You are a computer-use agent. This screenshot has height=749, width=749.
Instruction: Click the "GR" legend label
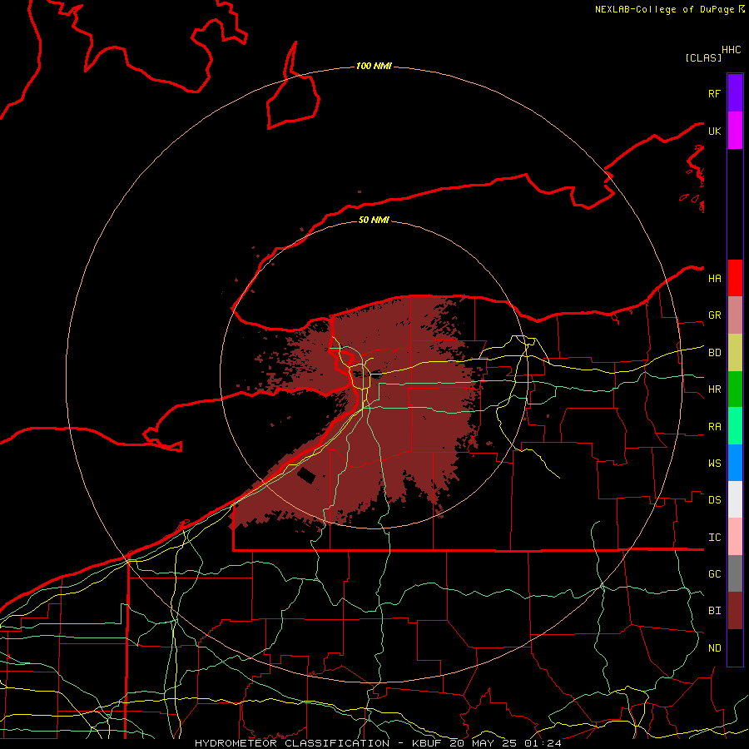point(714,315)
